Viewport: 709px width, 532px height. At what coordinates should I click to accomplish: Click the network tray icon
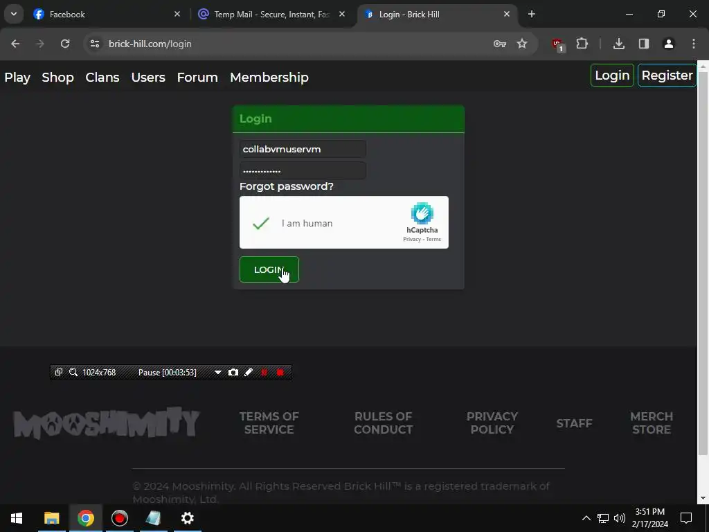[603, 518]
